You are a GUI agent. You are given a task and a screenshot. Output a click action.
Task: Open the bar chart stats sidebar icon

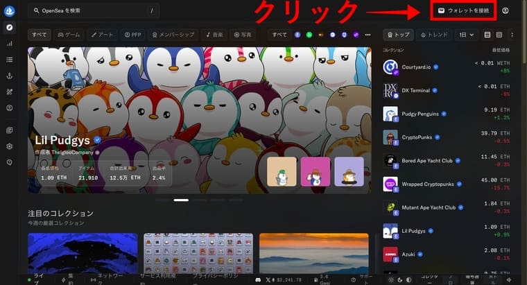pos(10,44)
